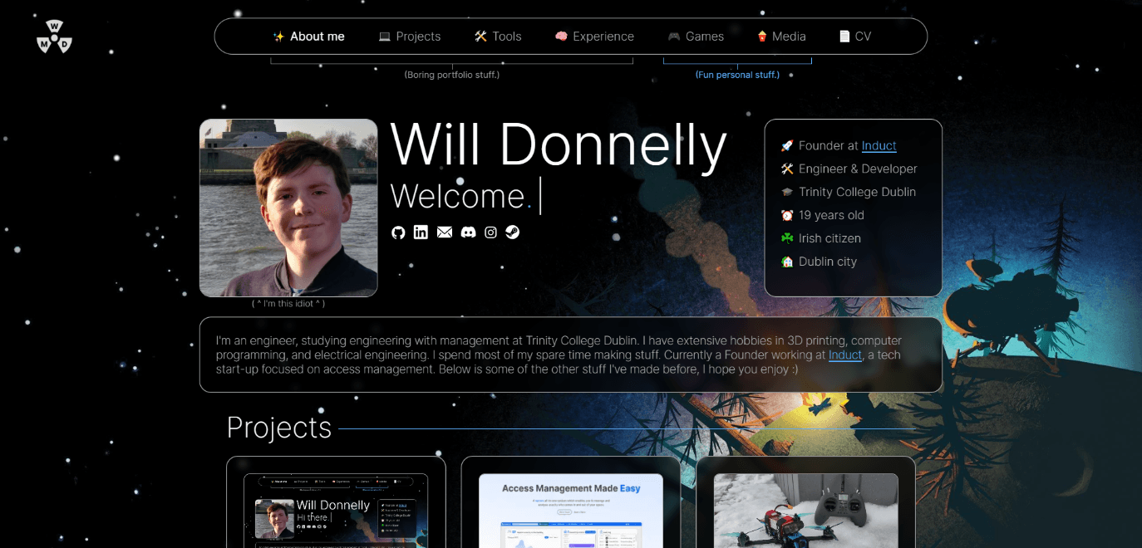Open the Media nav item
The height and width of the screenshot is (548, 1142).
coord(780,37)
